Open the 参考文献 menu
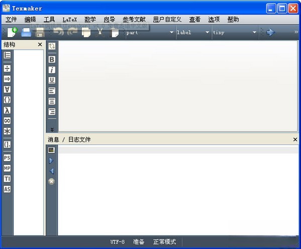Viewport: 301px width, 249px height. [134, 20]
